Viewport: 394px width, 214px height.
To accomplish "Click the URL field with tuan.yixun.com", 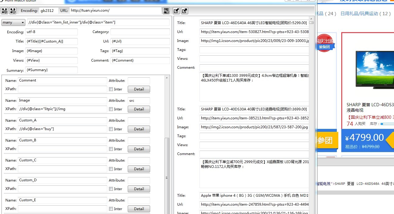I will [116, 11].
